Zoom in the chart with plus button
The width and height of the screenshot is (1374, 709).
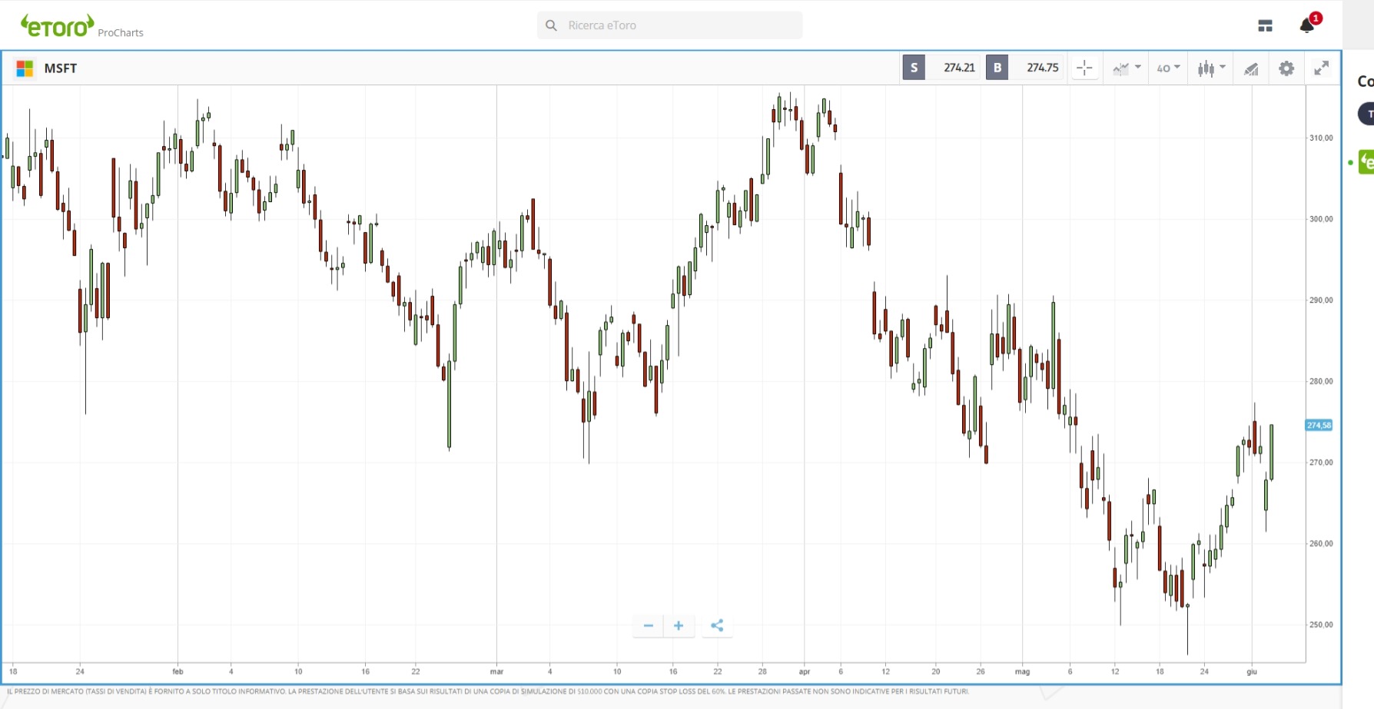679,626
